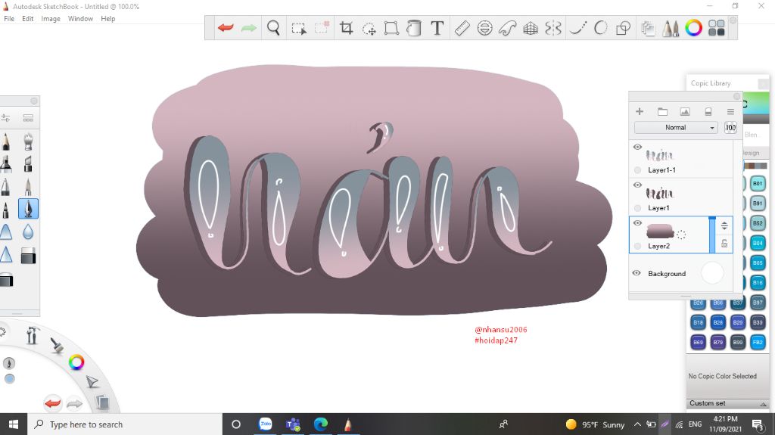
Task: Open the File menu
Action: (x=9, y=19)
